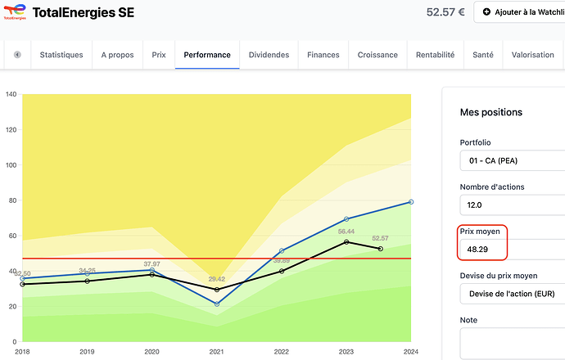
Task: Click black line point for 2022 value 39.89
Action: click(282, 271)
